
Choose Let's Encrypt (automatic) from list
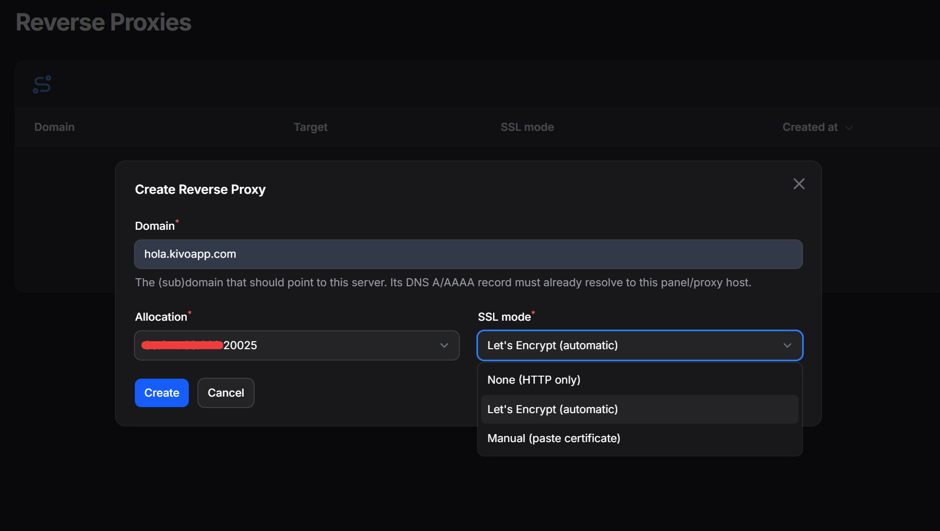point(639,409)
